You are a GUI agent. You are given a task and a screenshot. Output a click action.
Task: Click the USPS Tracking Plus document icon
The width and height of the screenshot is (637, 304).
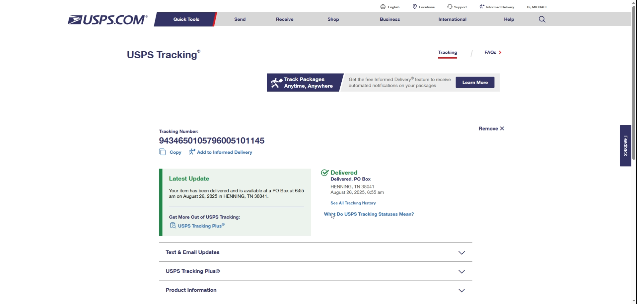(173, 226)
